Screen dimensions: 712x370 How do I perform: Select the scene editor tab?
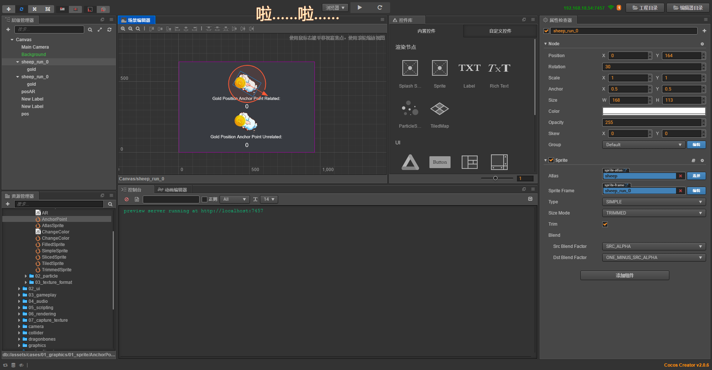click(x=136, y=20)
